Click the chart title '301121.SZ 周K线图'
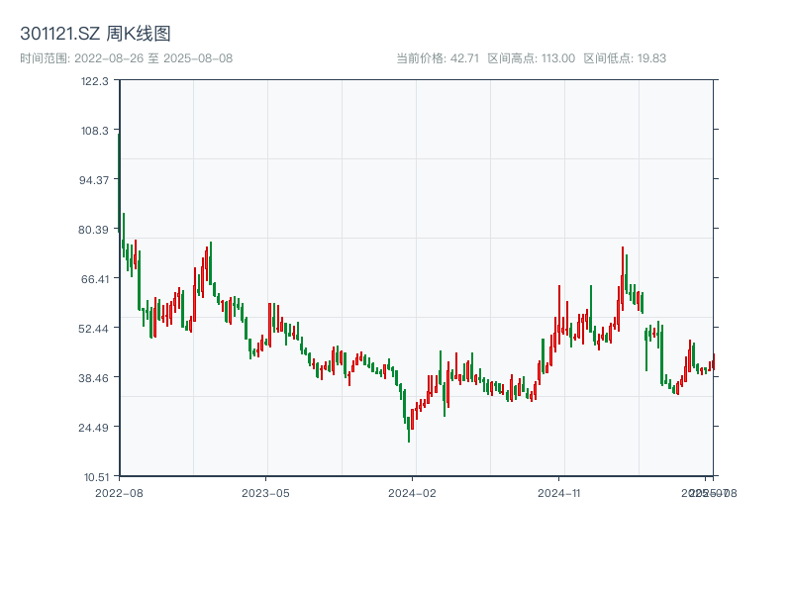The width and height of the screenshot is (792, 594). [x=95, y=34]
